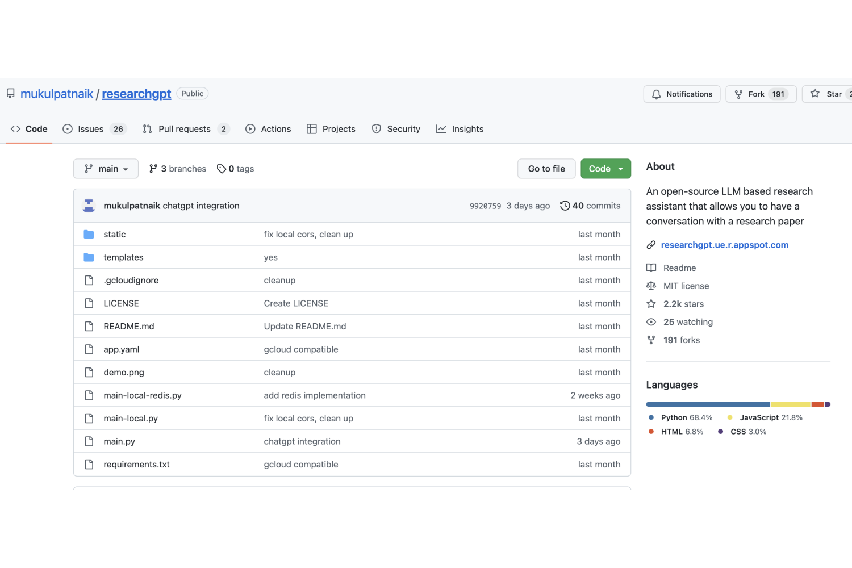Click the repository book icon beside mukulpatnaik
The width and height of the screenshot is (852, 568).
click(x=10, y=94)
